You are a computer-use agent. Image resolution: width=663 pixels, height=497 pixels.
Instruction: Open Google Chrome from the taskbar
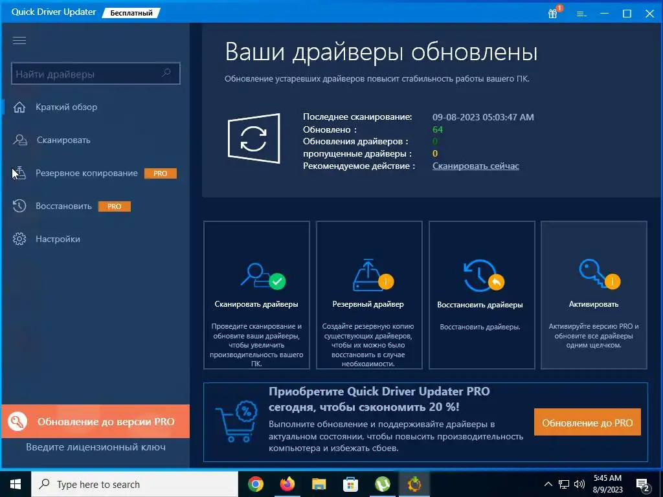(255, 484)
